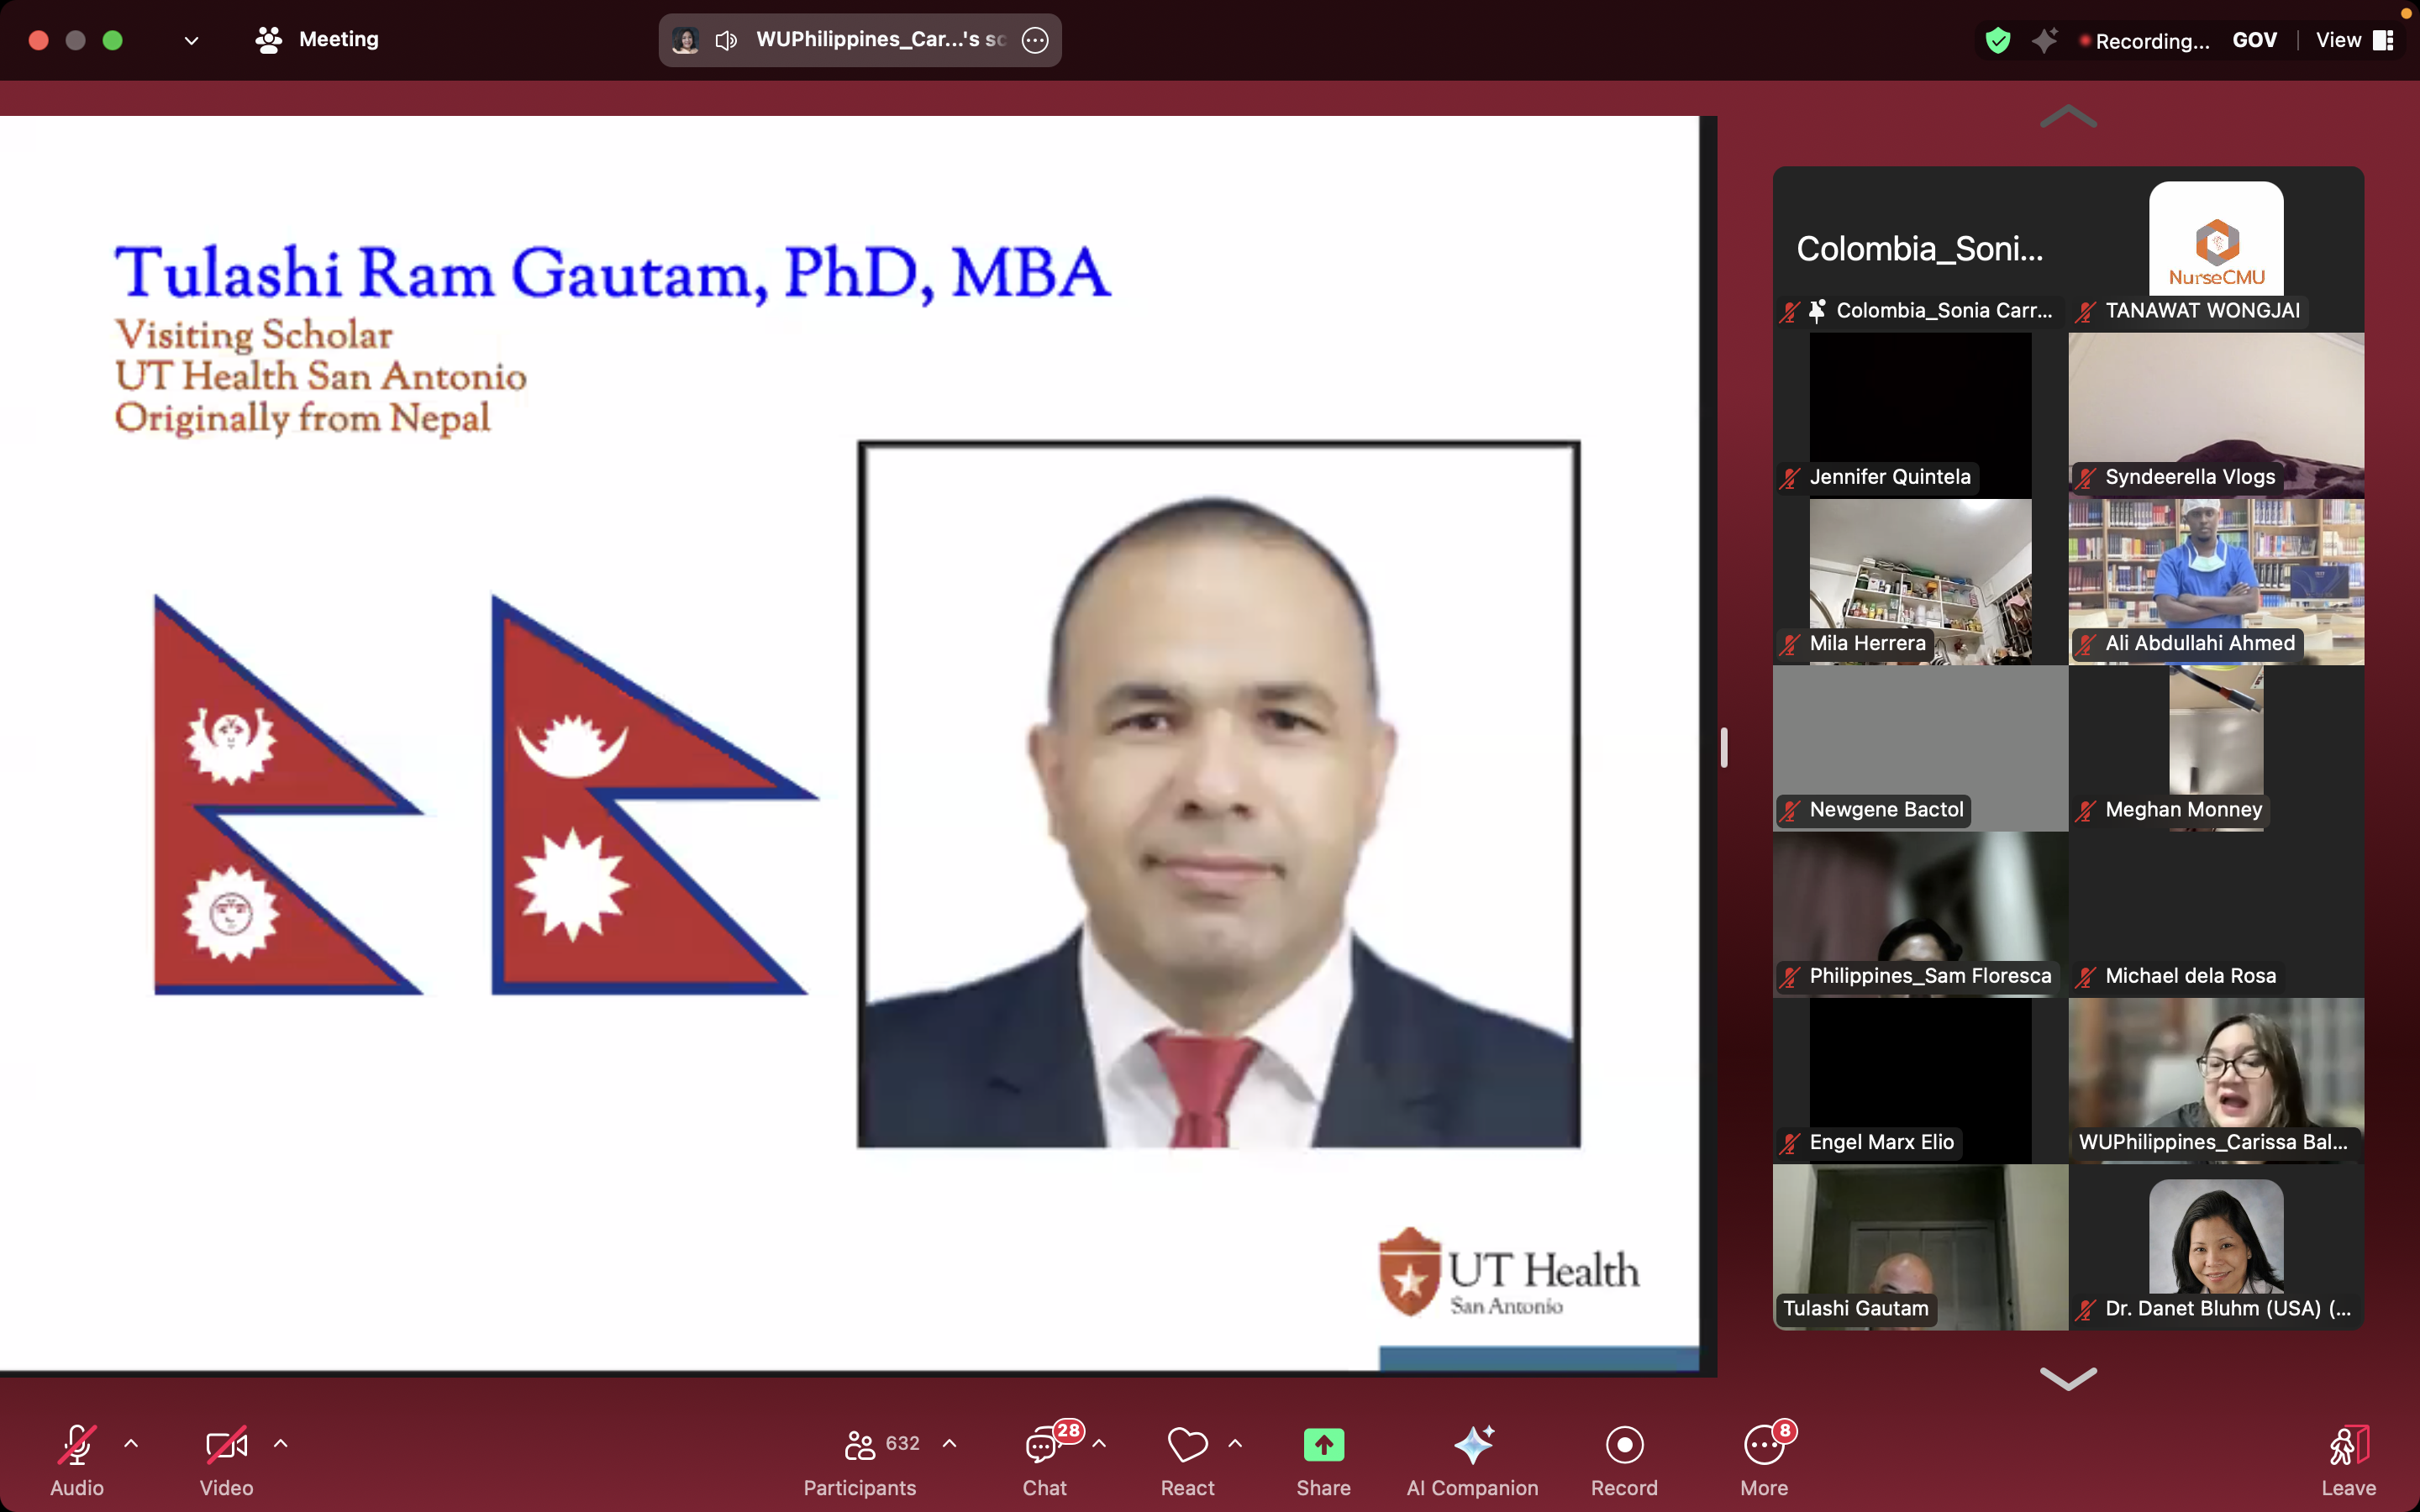Click the UT Health San Antonio logo
The width and height of the screenshot is (2420, 1512).
(x=1508, y=1272)
